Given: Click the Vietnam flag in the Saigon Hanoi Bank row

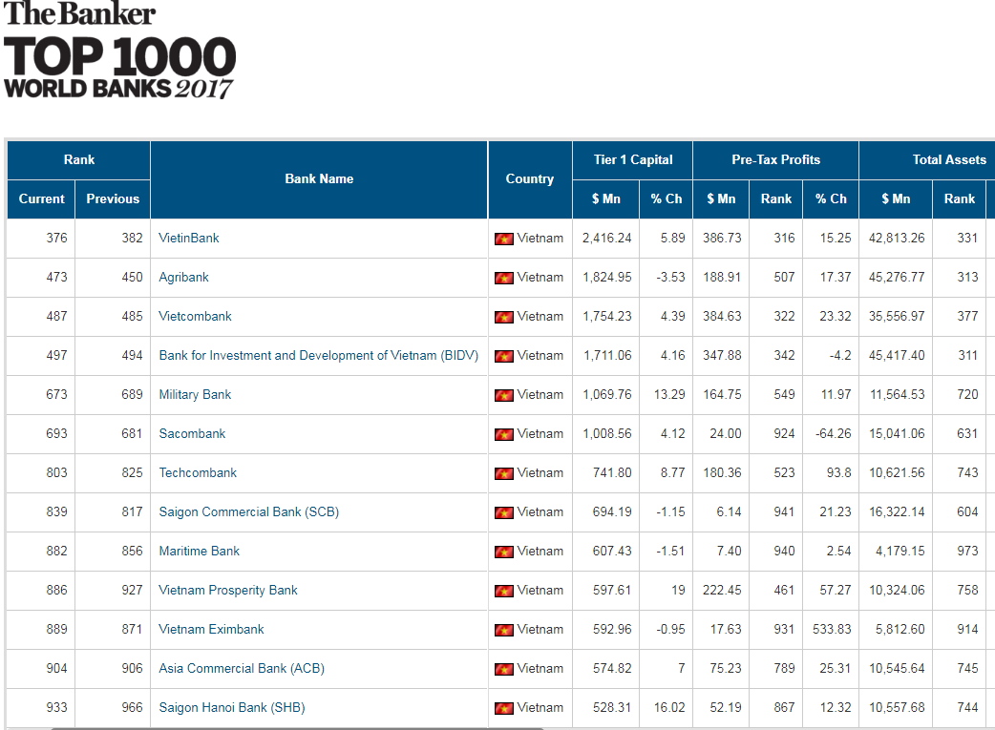Looking at the screenshot, I should point(504,707).
